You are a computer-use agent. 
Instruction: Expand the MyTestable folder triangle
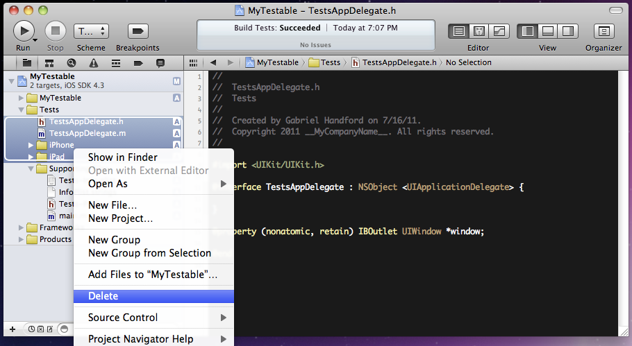coord(21,98)
